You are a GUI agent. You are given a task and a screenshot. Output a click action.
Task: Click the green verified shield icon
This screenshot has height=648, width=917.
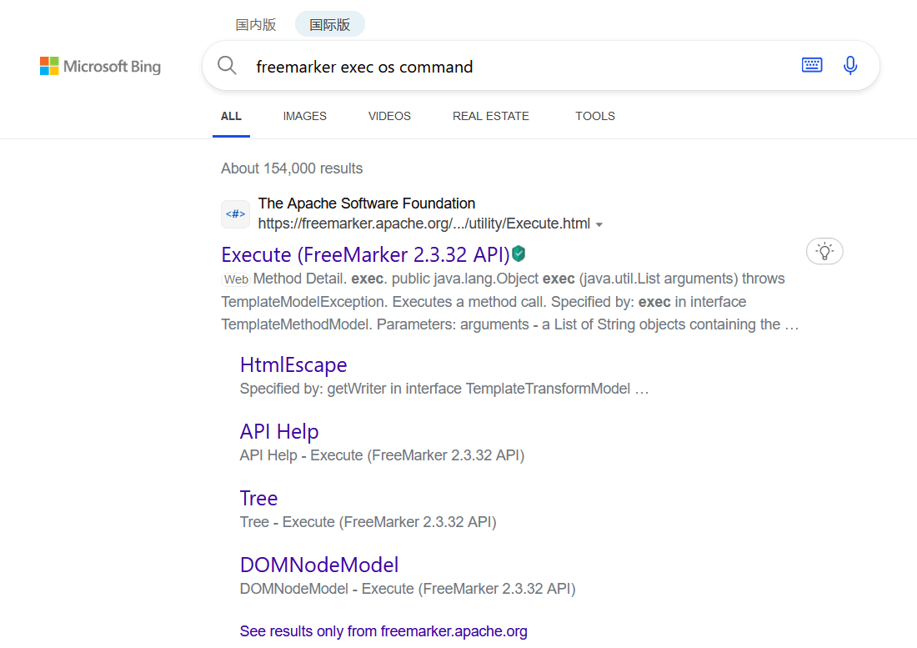click(x=519, y=254)
